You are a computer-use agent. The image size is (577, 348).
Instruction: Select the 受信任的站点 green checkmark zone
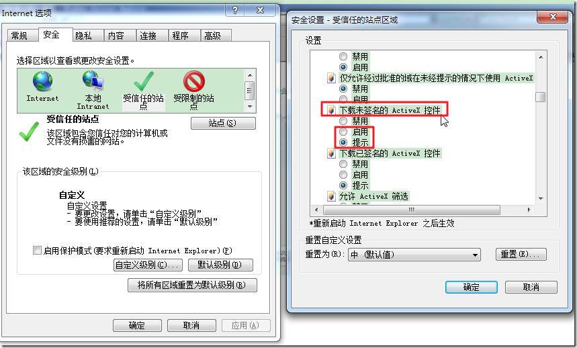coord(144,81)
